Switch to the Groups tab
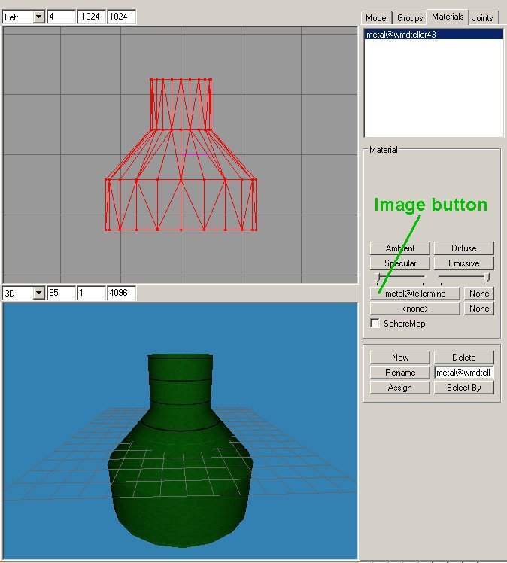The width and height of the screenshot is (507, 563). [410, 17]
